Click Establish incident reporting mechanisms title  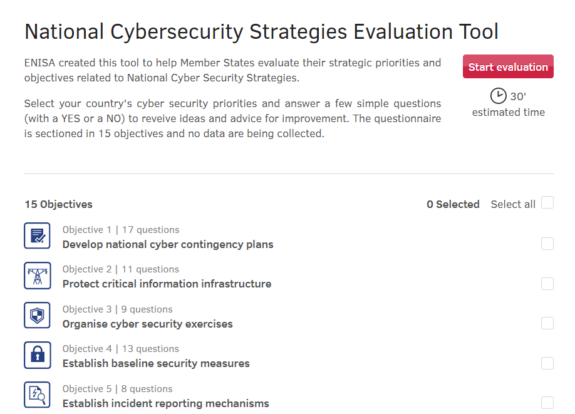166,403
